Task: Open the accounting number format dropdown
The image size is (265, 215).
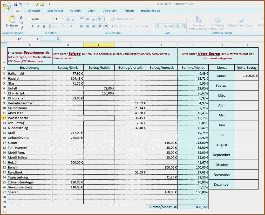Action: coord(161,26)
